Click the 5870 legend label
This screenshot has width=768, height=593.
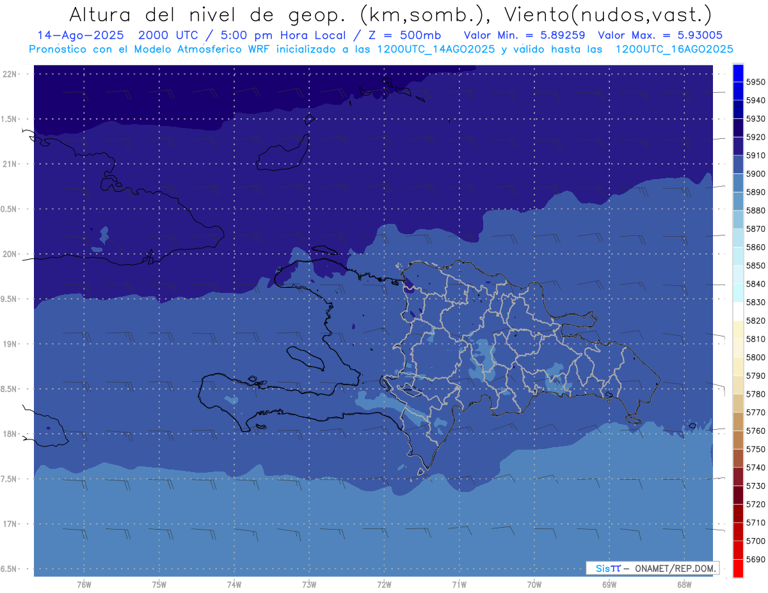(756, 228)
